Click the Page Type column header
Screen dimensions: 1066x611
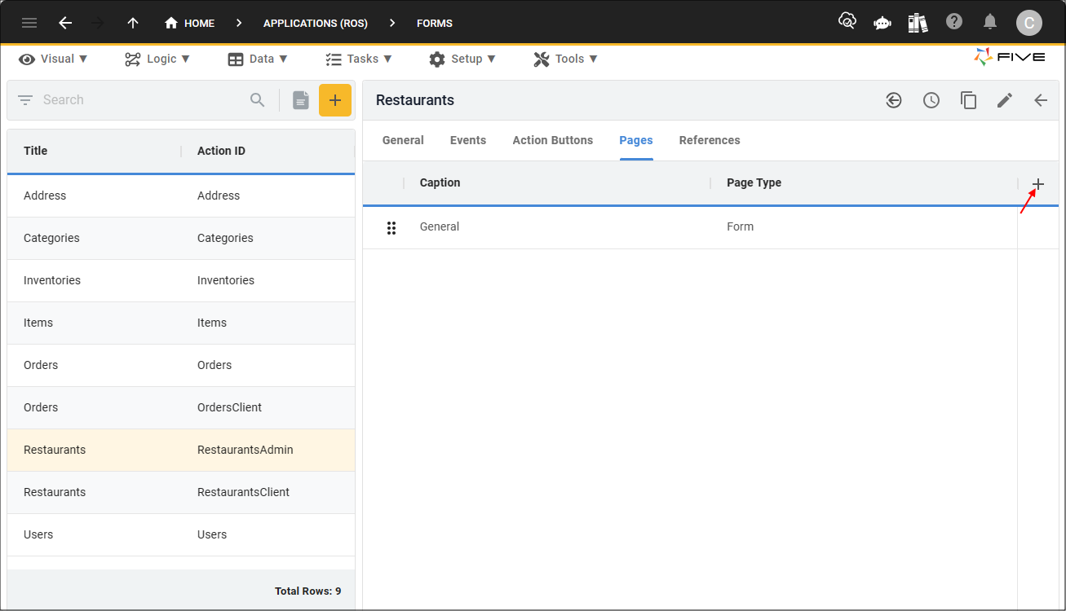click(x=754, y=183)
